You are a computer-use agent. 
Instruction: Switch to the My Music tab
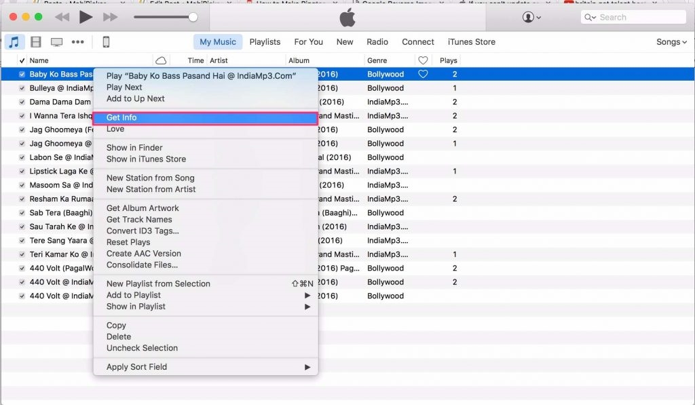pyautogui.click(x=218, y=41)
